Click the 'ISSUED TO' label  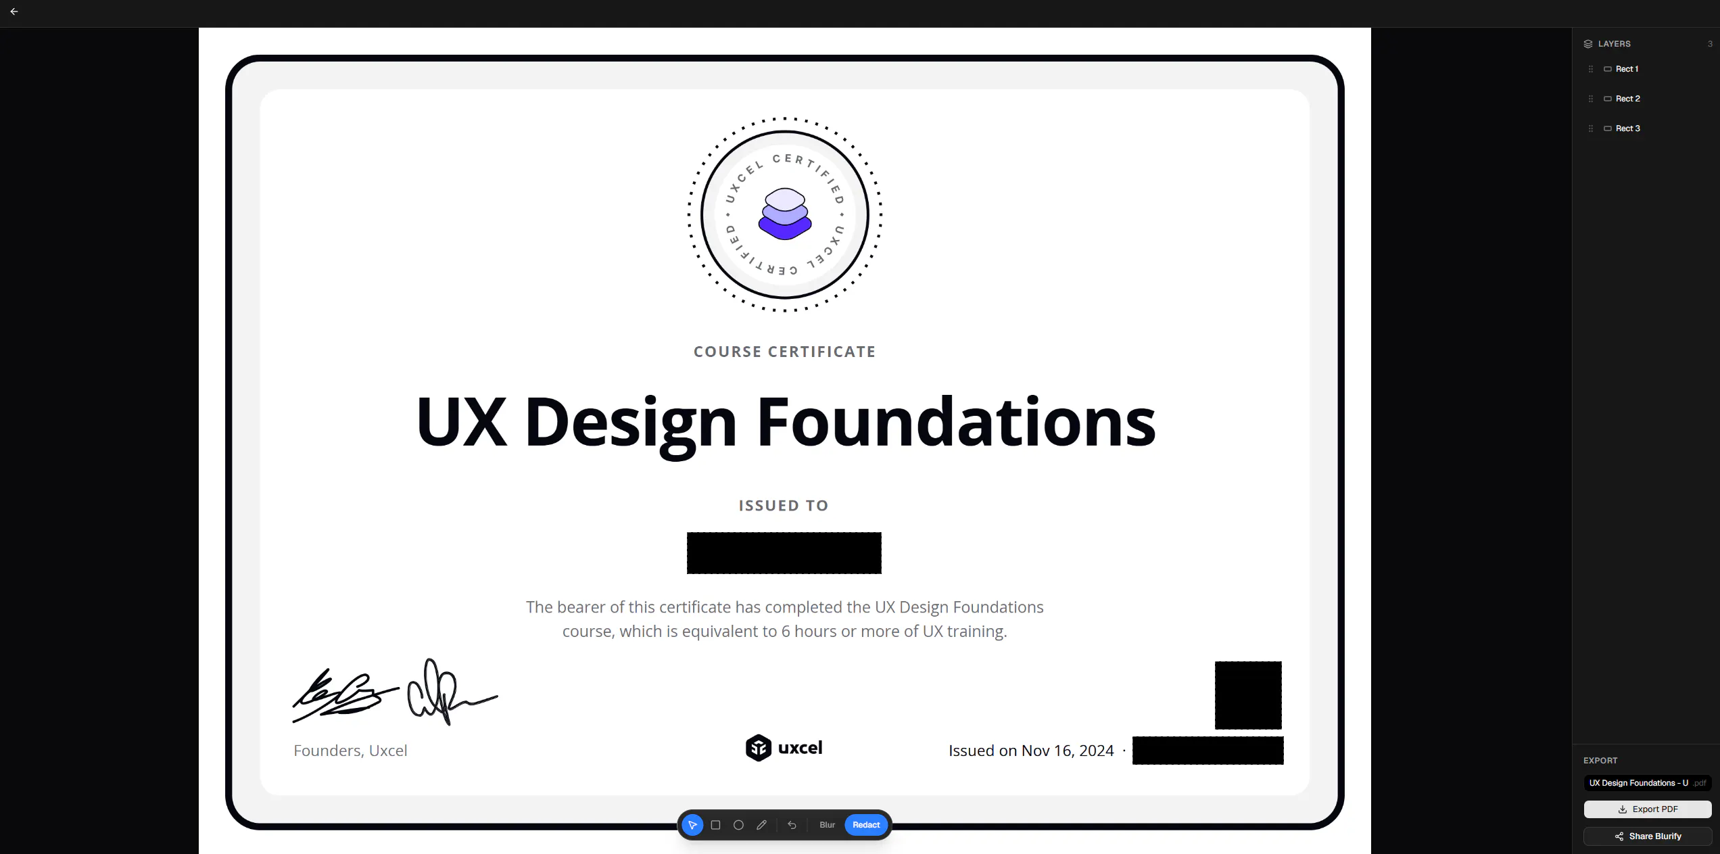tap(784, 506)
